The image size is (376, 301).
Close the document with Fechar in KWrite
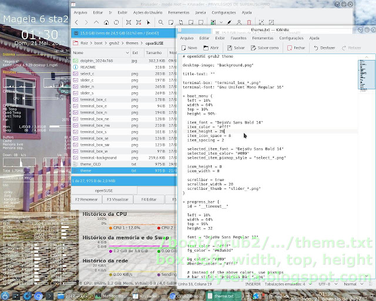(x=296, y=48)
